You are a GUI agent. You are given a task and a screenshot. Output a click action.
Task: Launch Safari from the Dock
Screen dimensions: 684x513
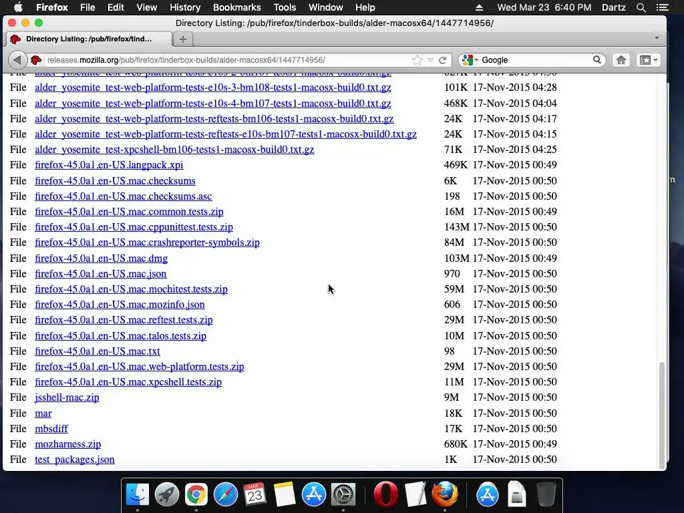pyautogui.click(x=226, y=494)
